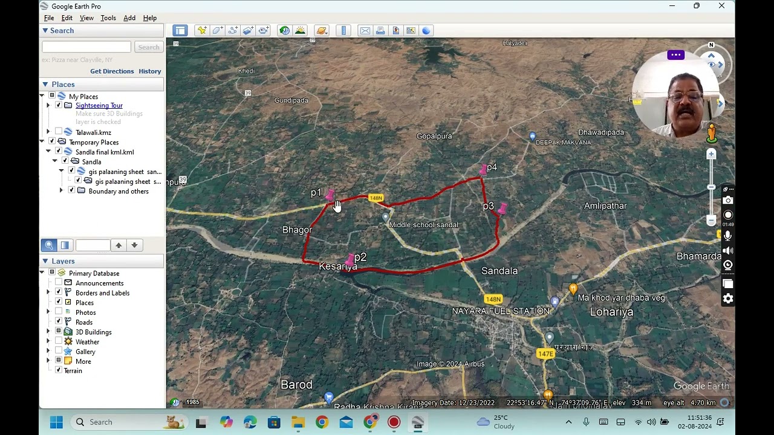Screen dimensions: 774x435
Task: Collapse the Places panel header arrow
Action: [45, 84]
